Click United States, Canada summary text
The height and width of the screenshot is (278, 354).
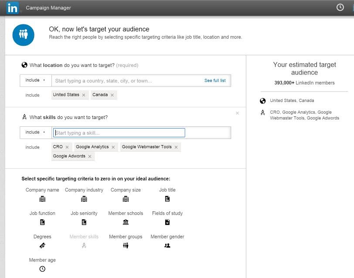click(292, 101)
